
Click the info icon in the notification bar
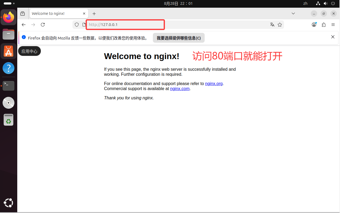(24, 37)
